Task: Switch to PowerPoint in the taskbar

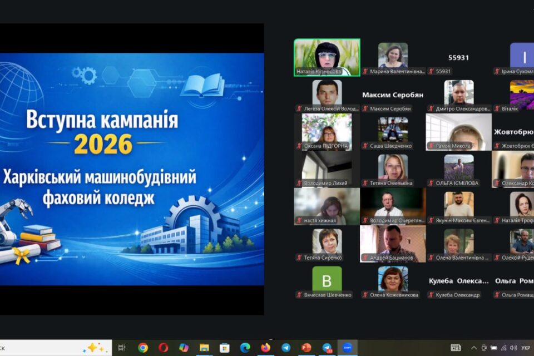Action: coord(306,348)
